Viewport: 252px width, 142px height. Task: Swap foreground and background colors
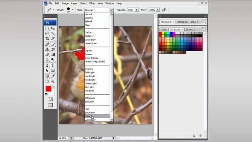[x=54, y=87]
